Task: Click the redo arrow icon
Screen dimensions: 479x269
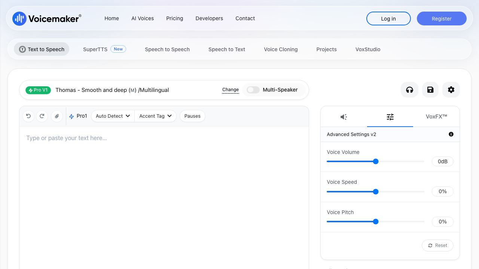Action: click(x=42, y=116)
